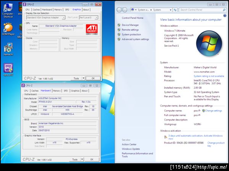Screen dimensions: 229x171
Task: Open Advanced system settings link
Action: click(x=135, y=39)
